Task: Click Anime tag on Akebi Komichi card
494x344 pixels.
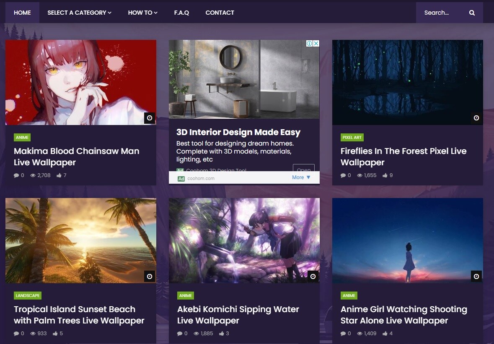Action: tap(186, 296)
